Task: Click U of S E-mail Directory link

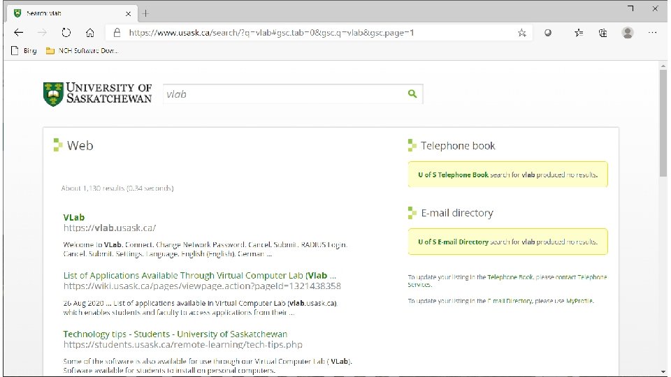Action: [453, 242]
